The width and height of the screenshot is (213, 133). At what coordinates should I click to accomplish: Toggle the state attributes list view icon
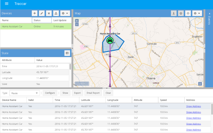pyautogui.click(x=67, y=53)
